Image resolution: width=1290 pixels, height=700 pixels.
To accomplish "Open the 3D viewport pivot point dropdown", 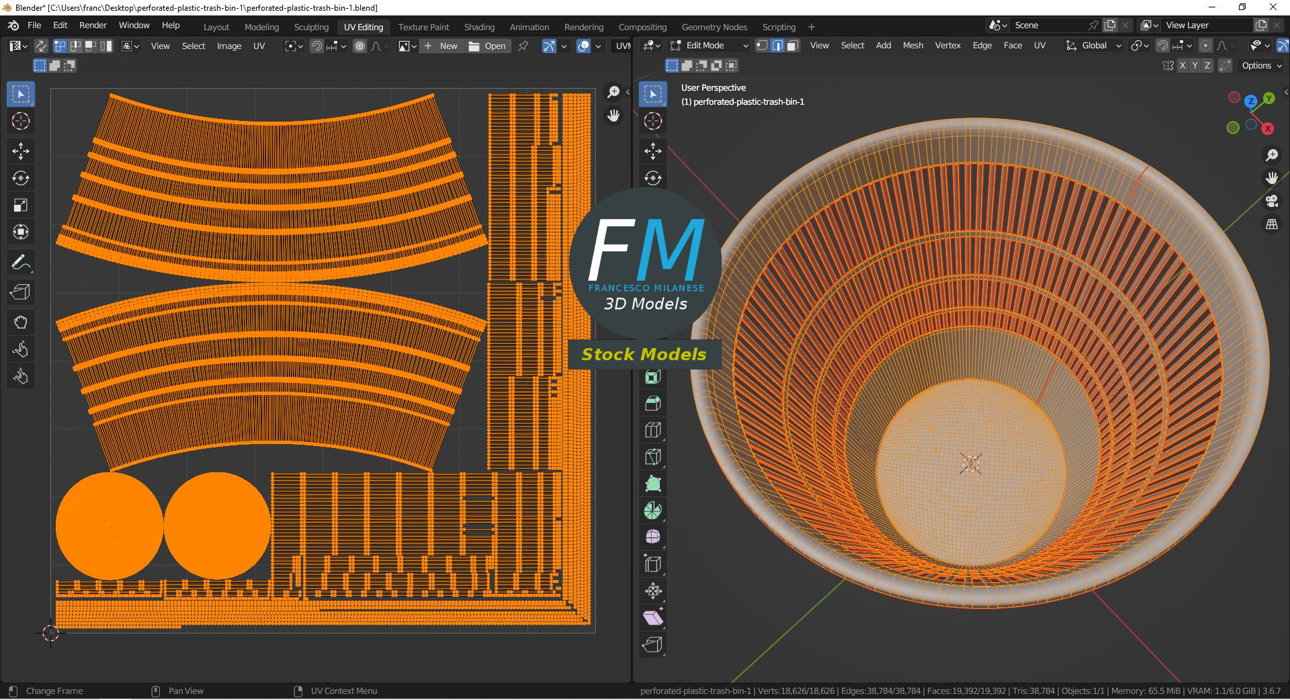I will click(x=1139, y=46).
